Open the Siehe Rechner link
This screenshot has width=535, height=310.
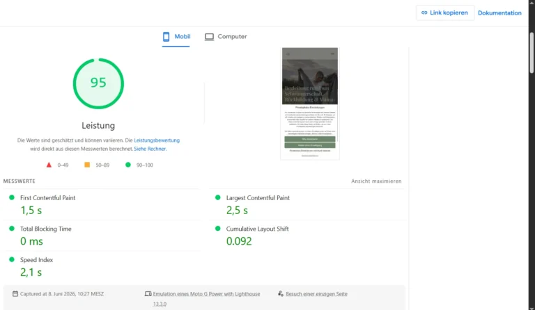coord(150,149)
